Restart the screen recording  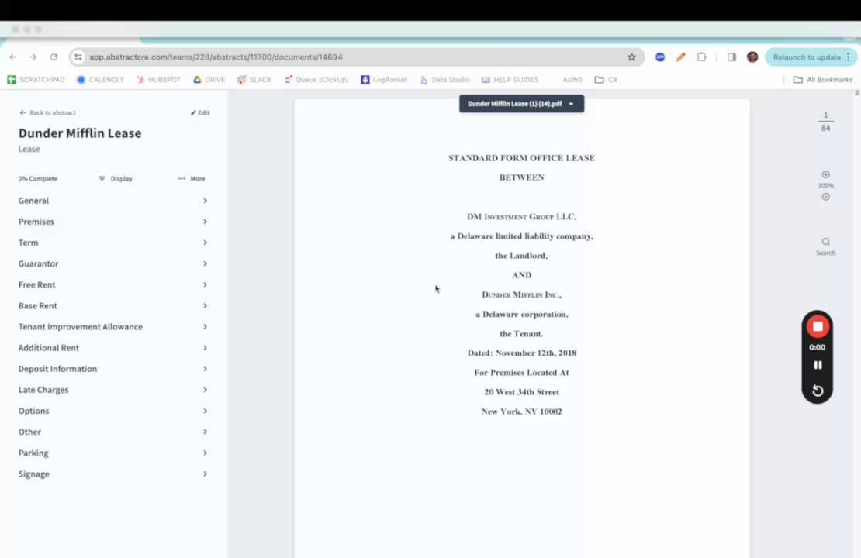click(x=817, y=391)
